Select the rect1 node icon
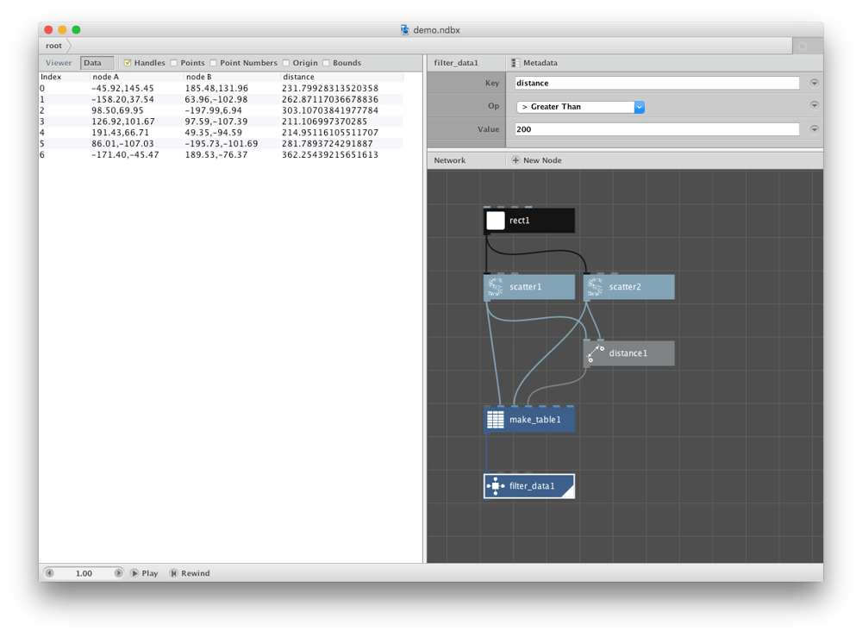 pyautogui.click(x=496, y=221)
